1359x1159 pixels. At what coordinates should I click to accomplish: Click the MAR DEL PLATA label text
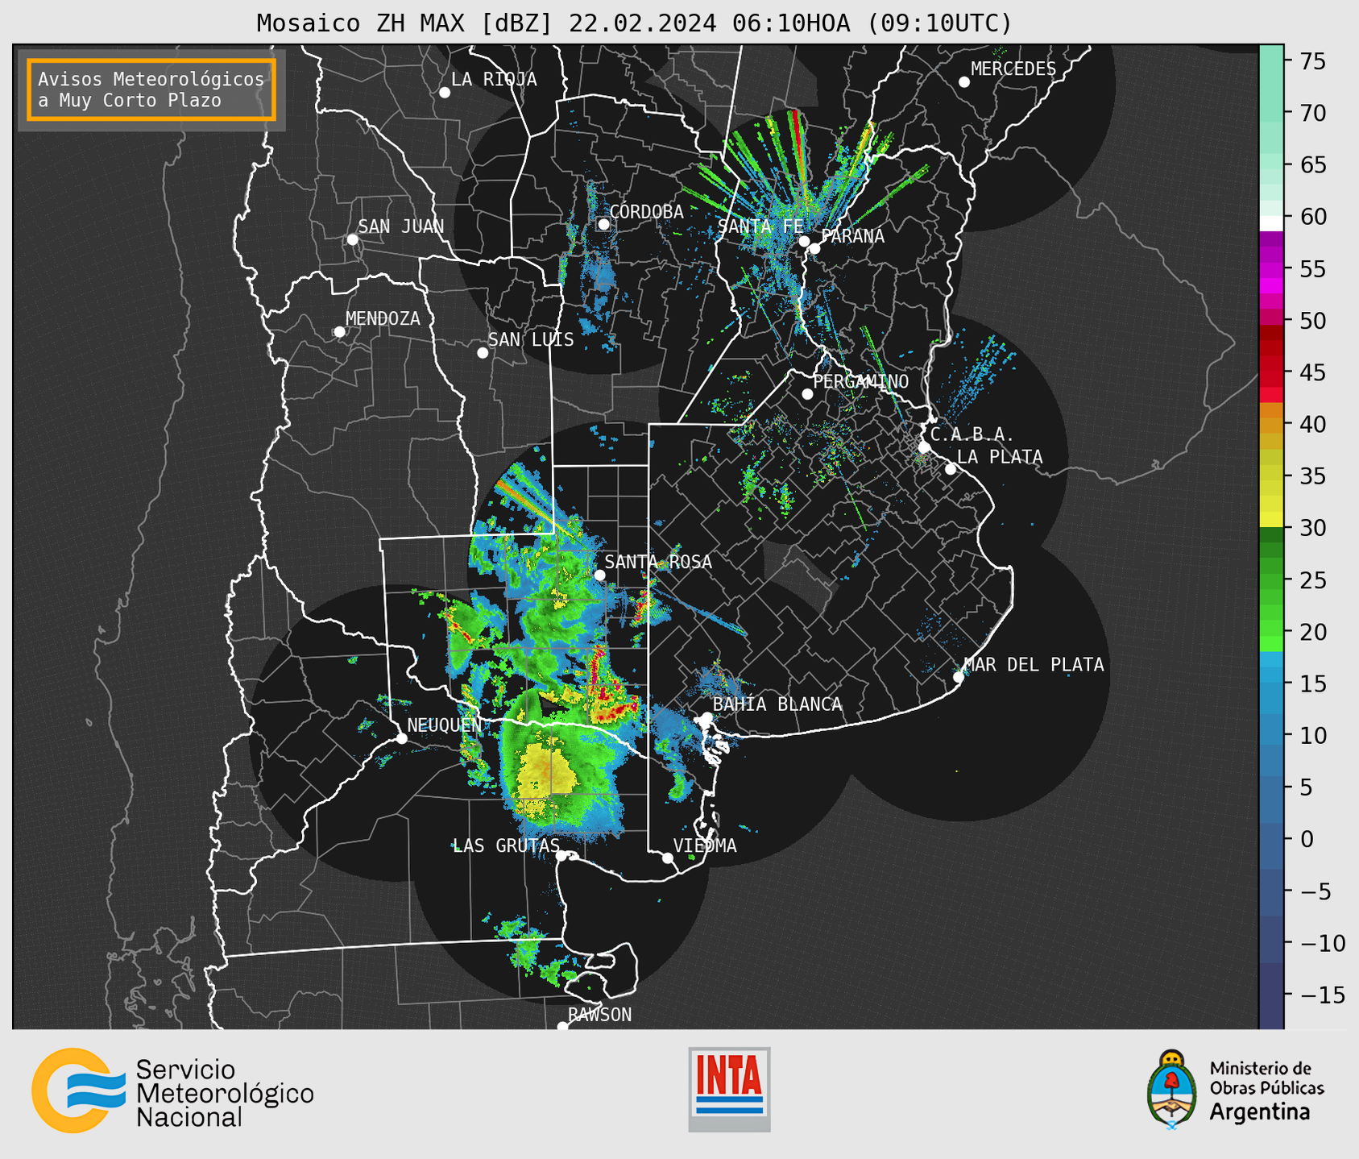point(1034,665)
